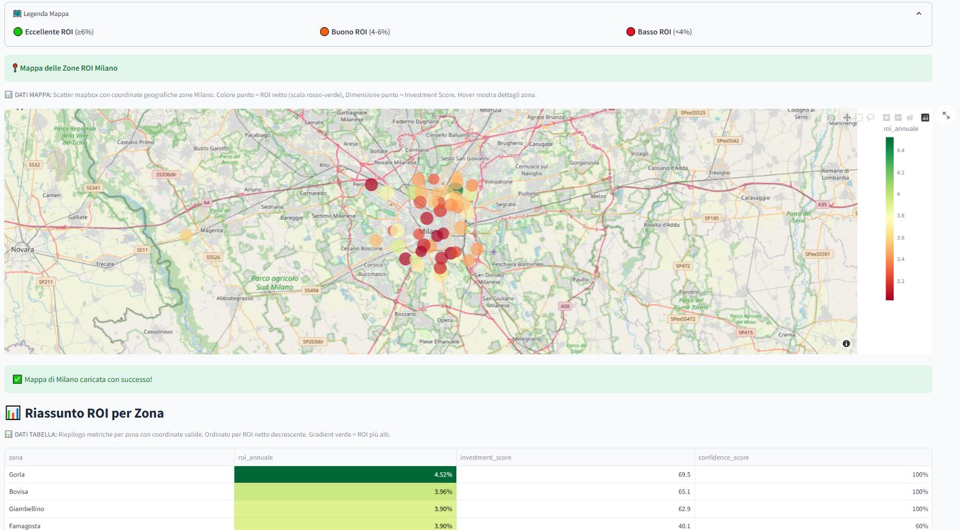Download the map as a PNG image
Screen dimensions: 960x530
coord(832,117)
